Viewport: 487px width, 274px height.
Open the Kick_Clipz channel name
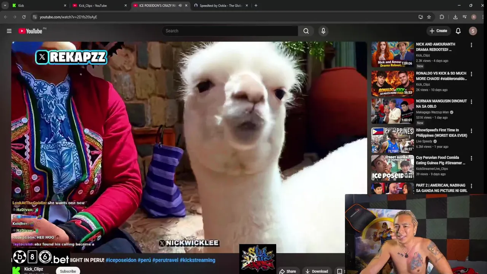coord(33,269)
